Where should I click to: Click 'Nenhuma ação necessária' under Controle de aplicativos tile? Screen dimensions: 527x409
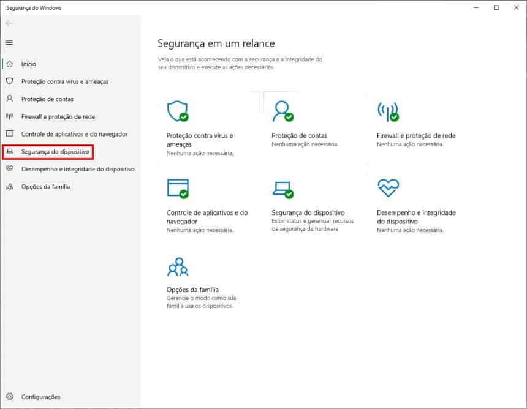coord(200,230)
